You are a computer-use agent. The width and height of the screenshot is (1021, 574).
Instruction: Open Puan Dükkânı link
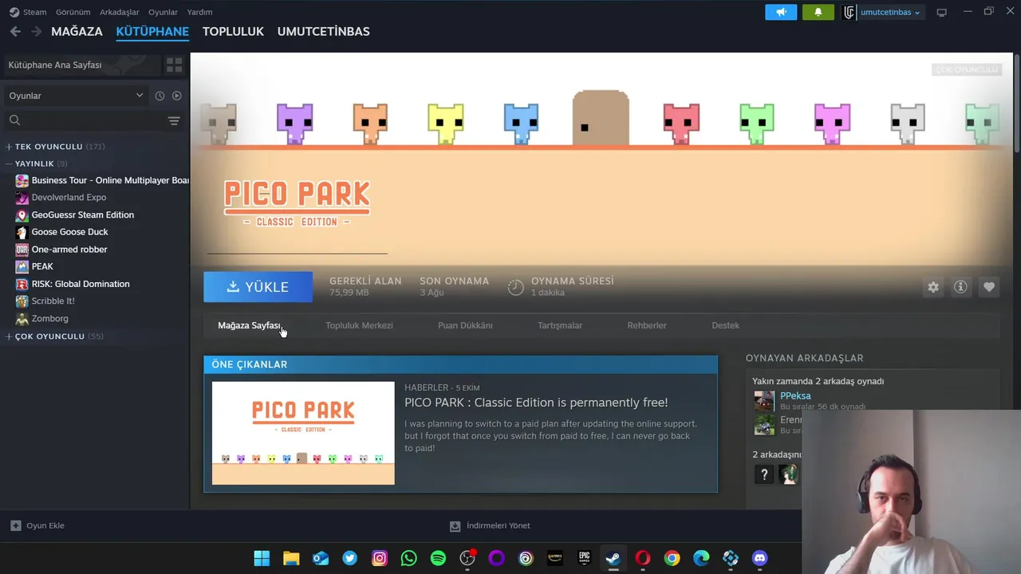click(x=465, y=325)
